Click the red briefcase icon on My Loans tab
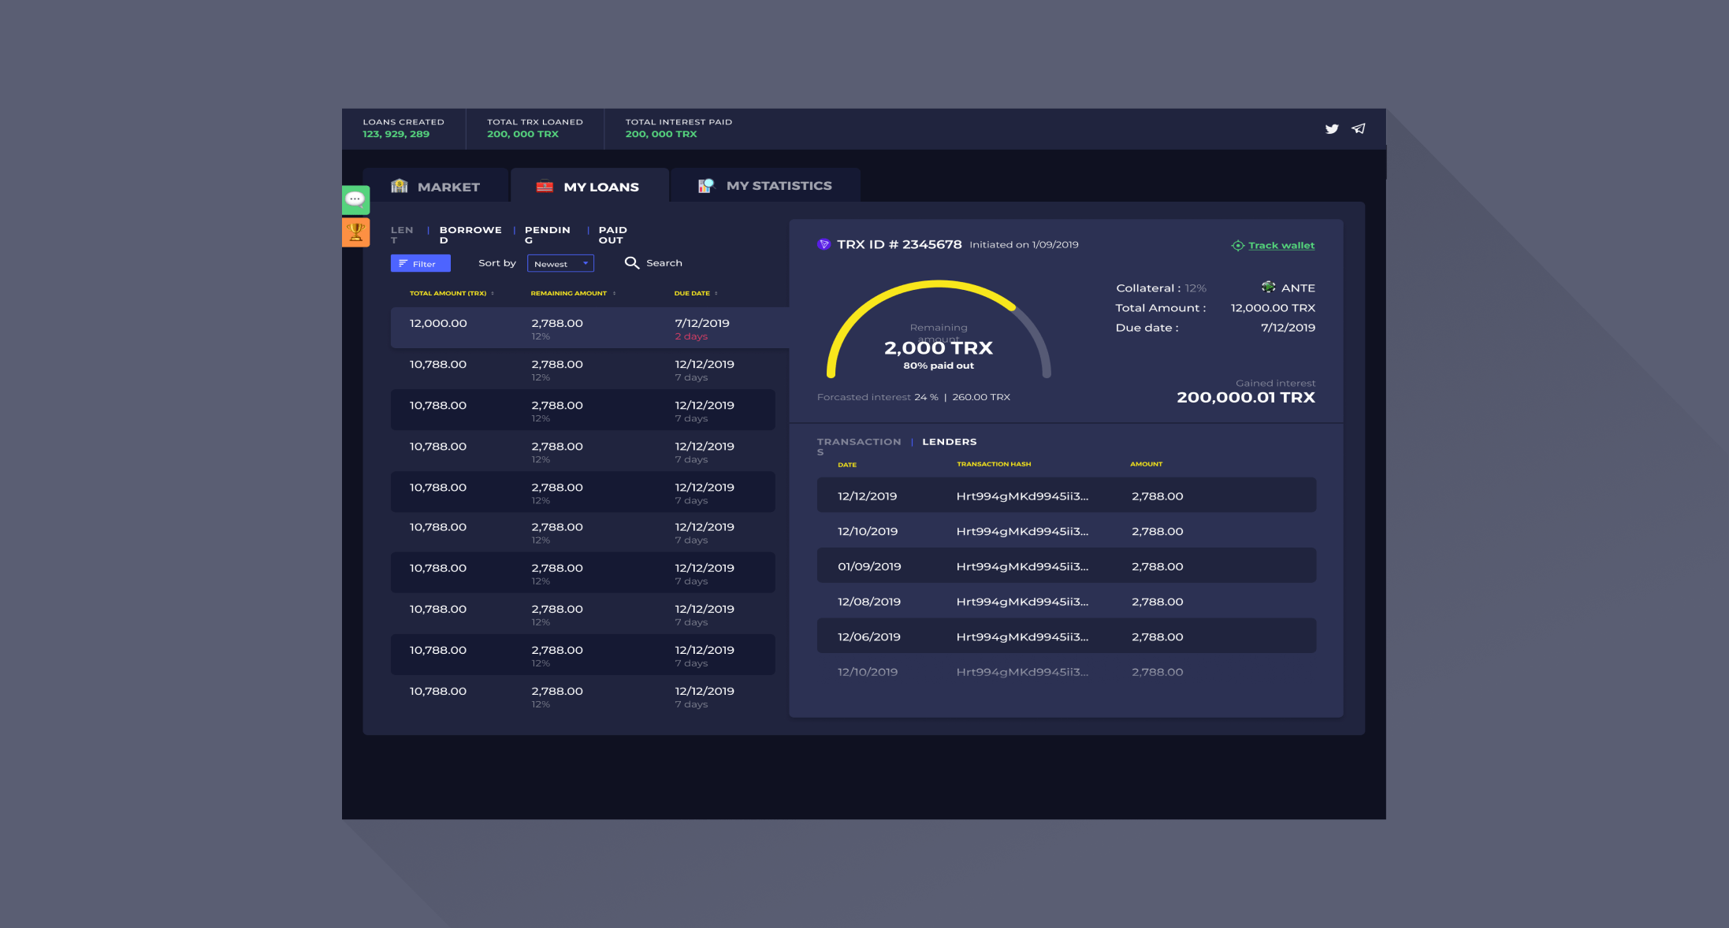This screenshot has width=1729, height=928. pos(545,186)
